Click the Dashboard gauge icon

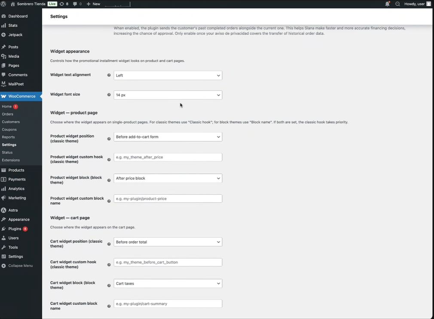click(3, 16)
